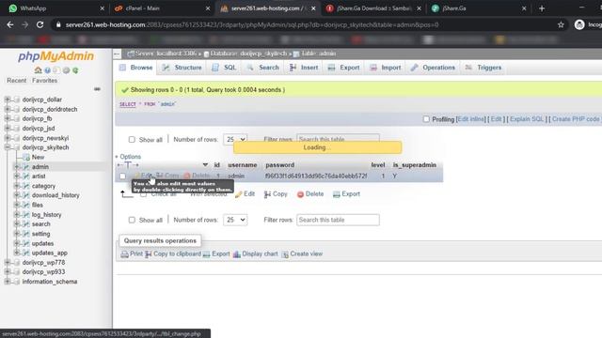
Task: Expand Options link above the table
Action: coord(128,157)
